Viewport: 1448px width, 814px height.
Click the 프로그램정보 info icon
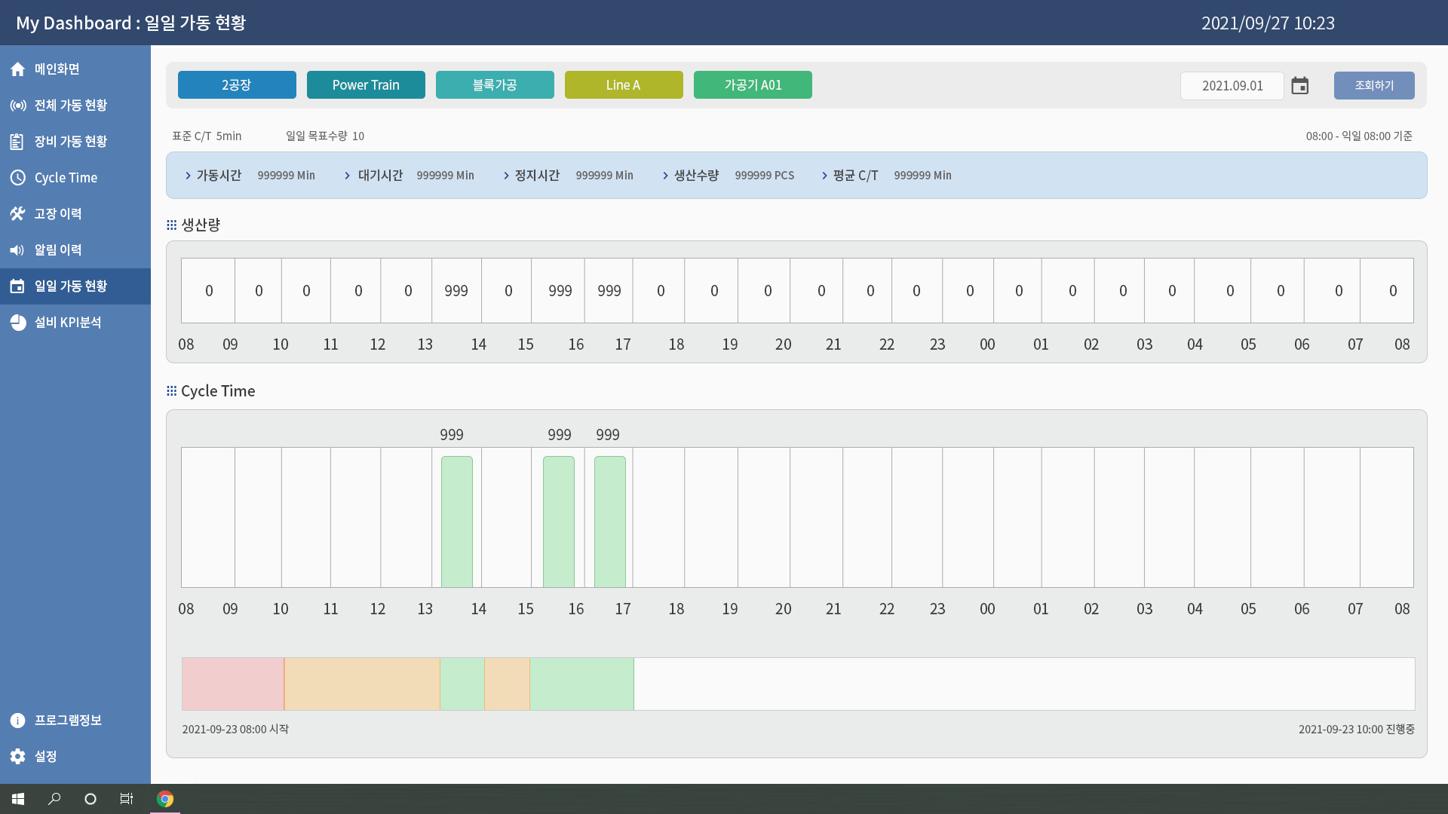coord(18,721)
